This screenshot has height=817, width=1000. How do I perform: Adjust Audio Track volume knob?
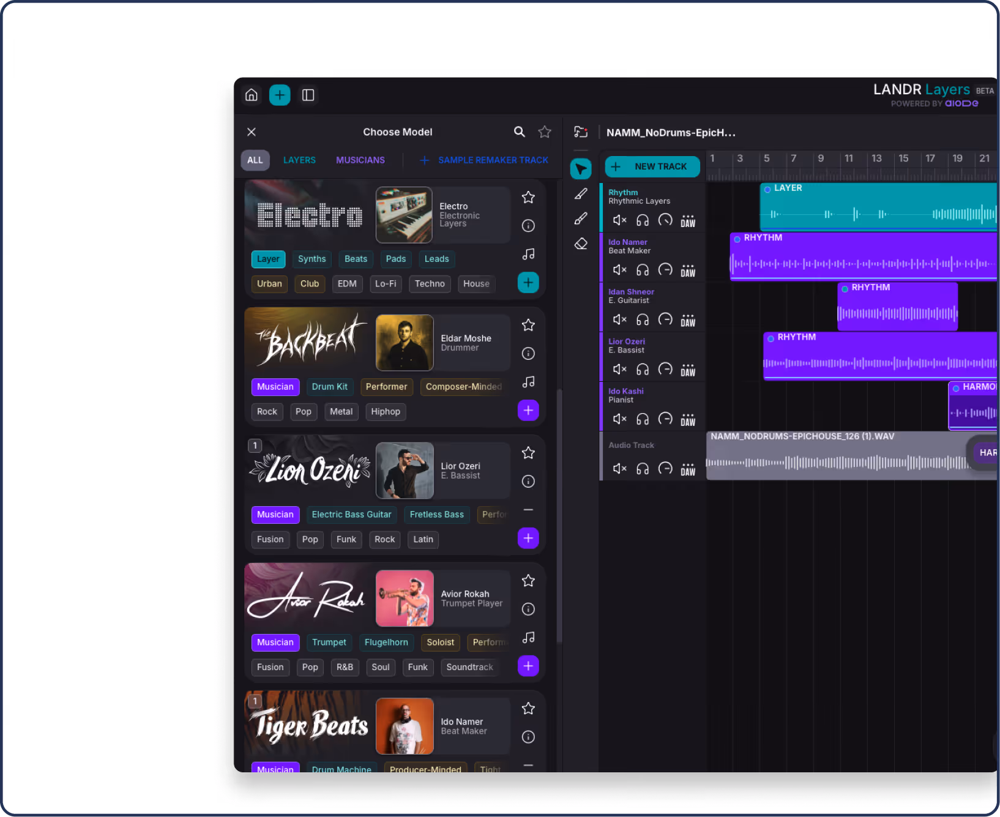(x=665, y=468)
